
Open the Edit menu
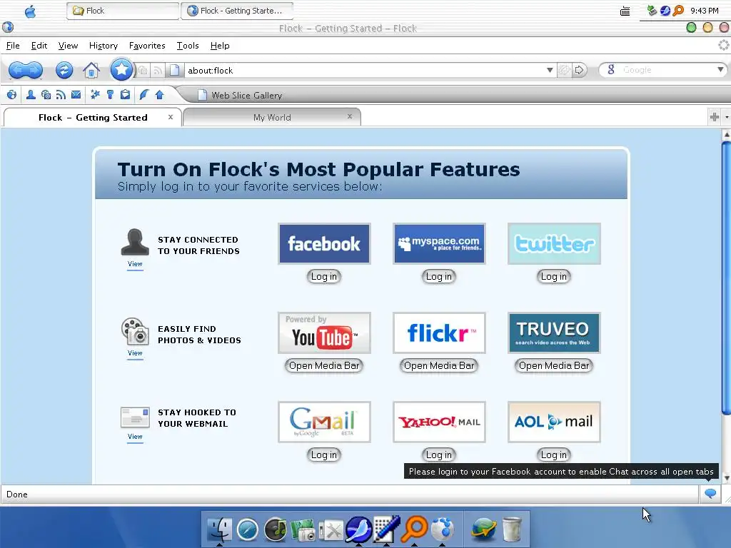coord(39,46)
